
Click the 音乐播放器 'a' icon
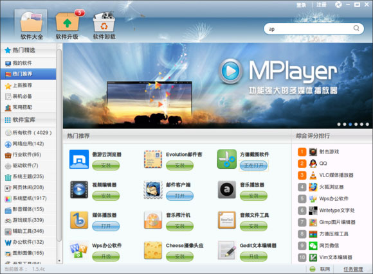click(227, 189)
